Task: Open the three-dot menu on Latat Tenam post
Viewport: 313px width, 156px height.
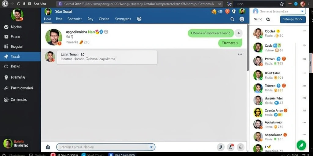Action: click(240, 54)
